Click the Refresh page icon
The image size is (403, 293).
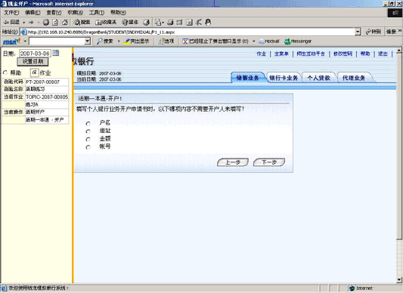55,23
